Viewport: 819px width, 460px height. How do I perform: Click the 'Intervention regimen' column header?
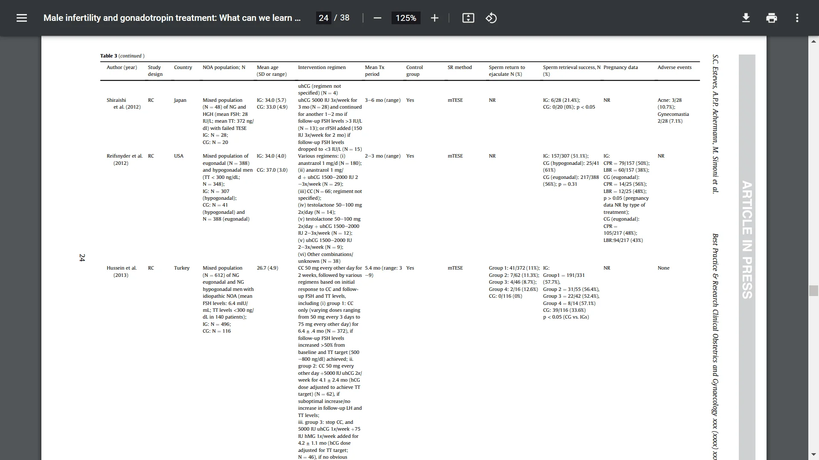[x=322, y=67]
